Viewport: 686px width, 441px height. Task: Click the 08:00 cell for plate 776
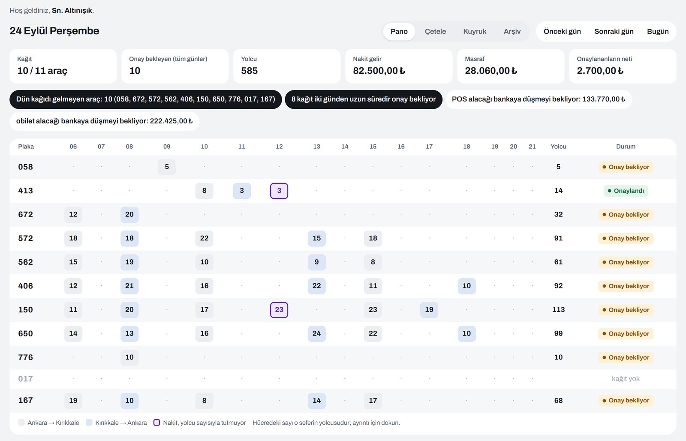tap(129, 357)
